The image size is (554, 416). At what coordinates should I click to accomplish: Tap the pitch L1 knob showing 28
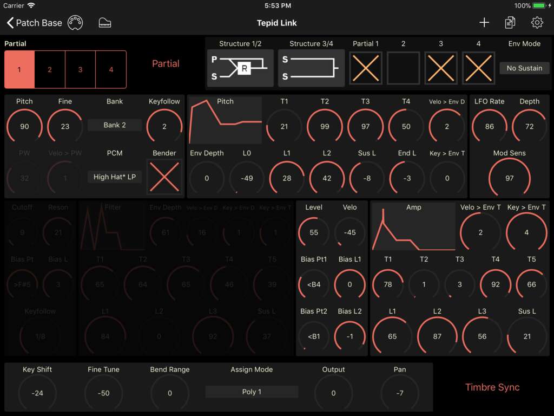pos(287,178)
